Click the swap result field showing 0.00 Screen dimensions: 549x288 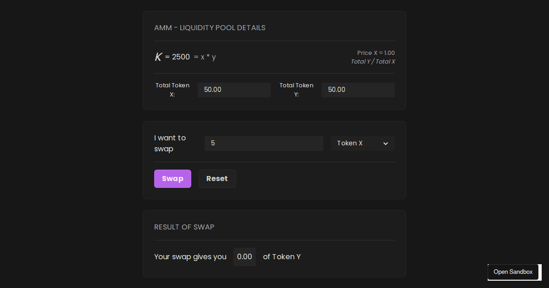point(244,256)
